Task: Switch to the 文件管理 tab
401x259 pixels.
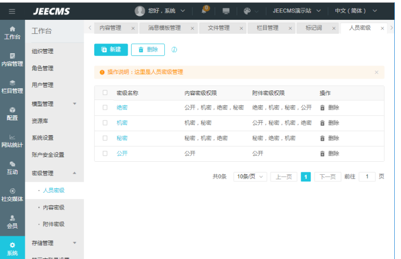Action: pos(219,28)
